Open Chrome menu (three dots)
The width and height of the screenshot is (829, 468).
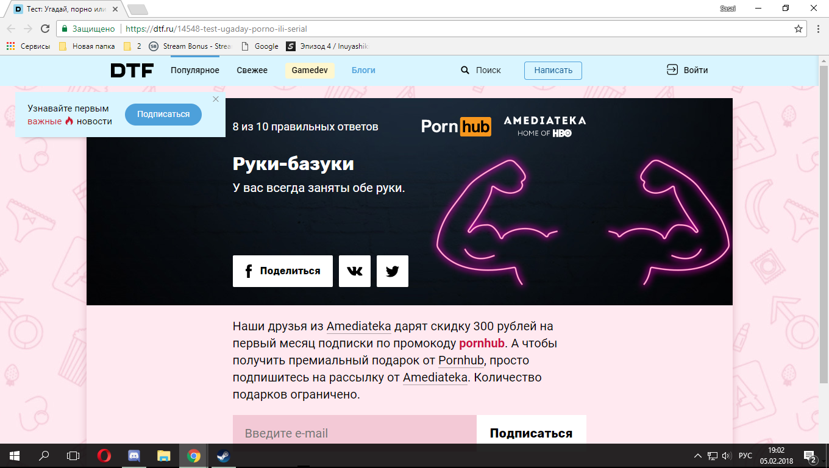tap(818, 29)
